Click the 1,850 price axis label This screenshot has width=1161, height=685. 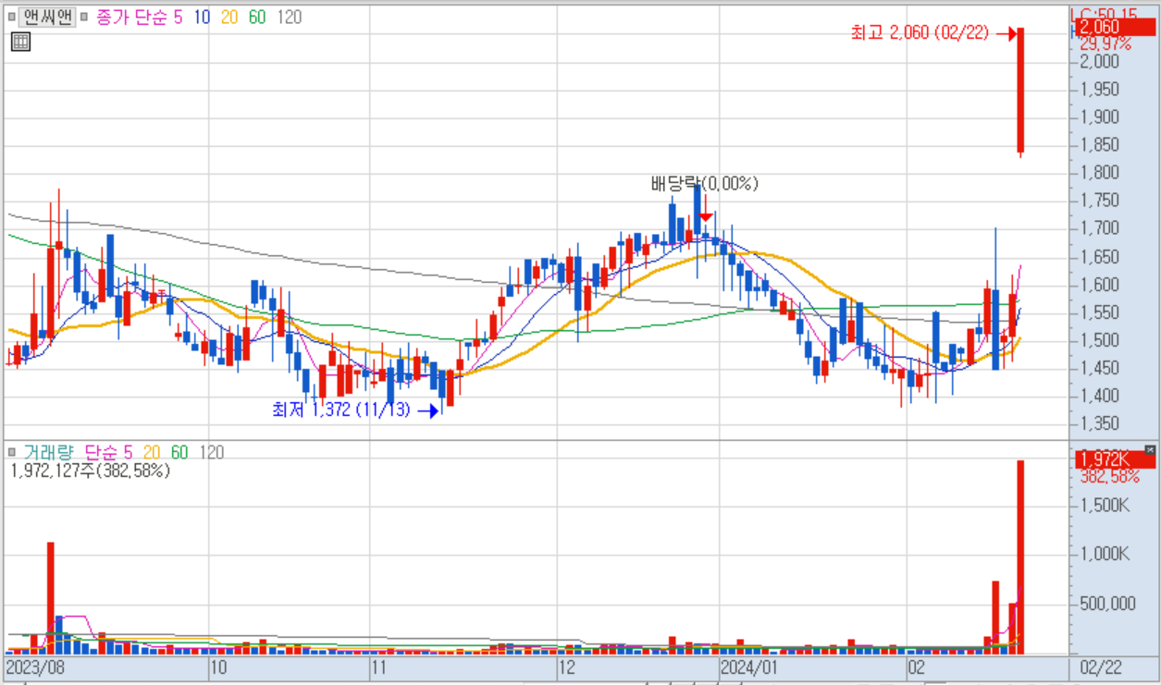(1099, 145)
